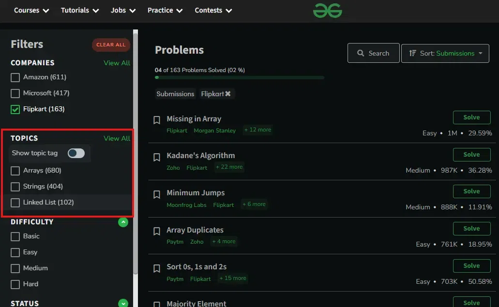
Task: Open the Missing in Array problem title
Action: coord(194,119)
